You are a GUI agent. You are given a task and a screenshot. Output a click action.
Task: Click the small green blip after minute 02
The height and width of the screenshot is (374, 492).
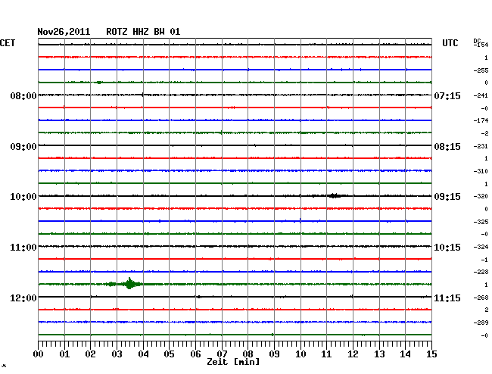(99, 83)
